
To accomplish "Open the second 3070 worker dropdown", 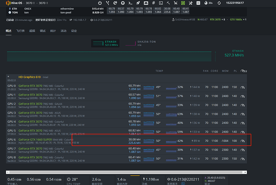I will click(43, 3).
